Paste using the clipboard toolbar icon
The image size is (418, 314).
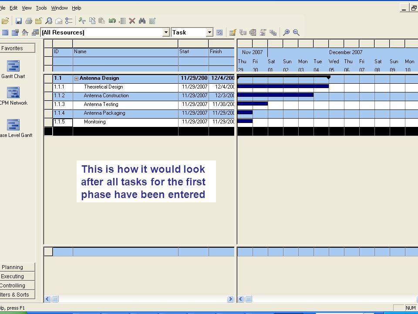click(101, 20)
